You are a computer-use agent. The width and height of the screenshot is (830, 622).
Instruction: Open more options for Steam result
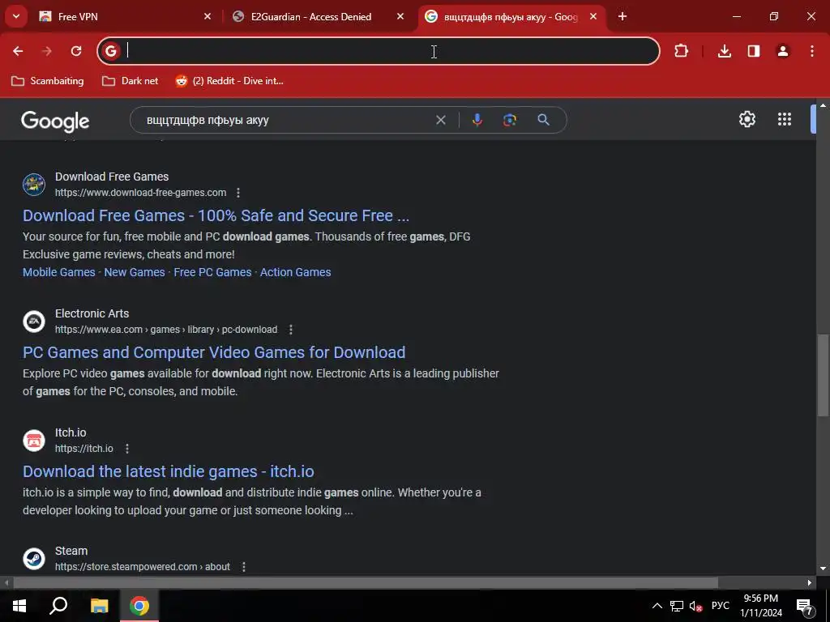(x=243, y=567)
